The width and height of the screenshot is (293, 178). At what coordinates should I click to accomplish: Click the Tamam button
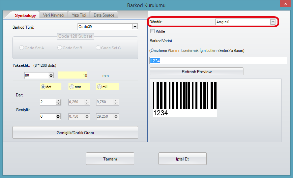(110, 159)
